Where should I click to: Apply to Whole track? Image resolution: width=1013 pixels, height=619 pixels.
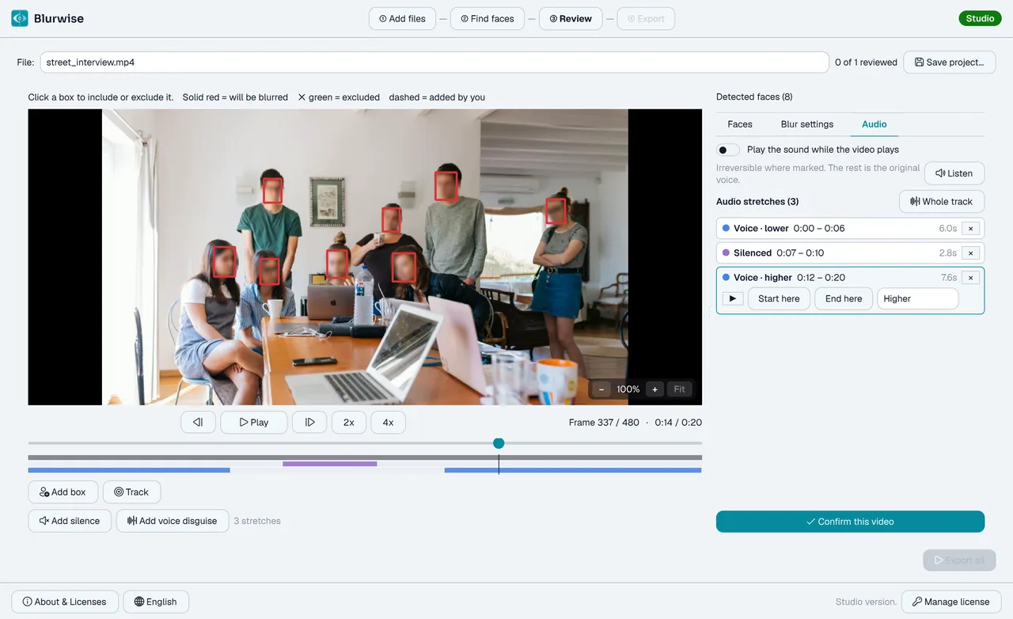point(942,201)
